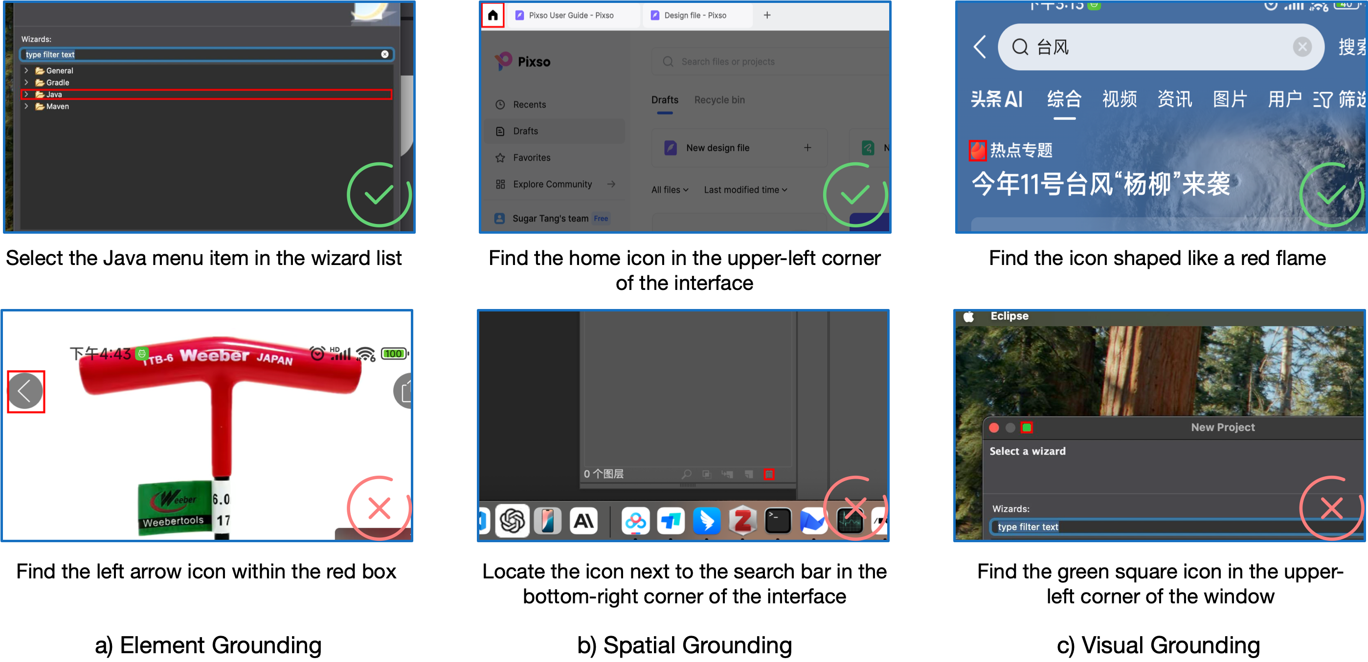Open ChatGPT from the dock
This screenshot has height=662, width=1368.
[x=512, y=521]
